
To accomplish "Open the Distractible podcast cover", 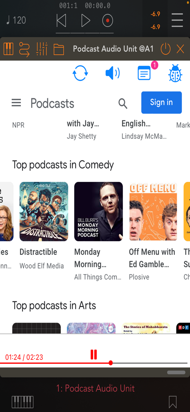I will click(x=44, y=211).
